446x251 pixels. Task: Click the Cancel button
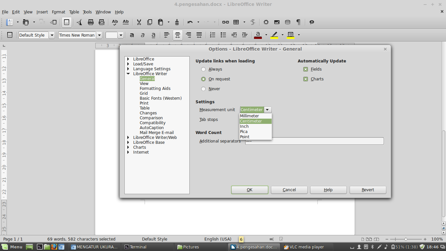click(x=289, y=190)
